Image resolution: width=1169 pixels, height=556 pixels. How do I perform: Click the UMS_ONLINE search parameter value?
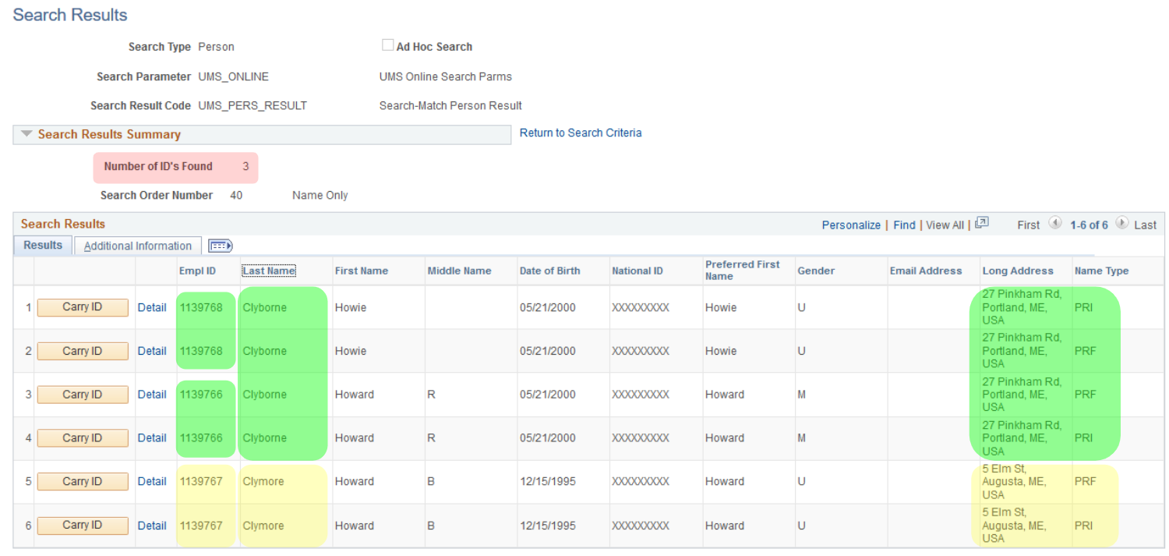(x=233, y=76)
